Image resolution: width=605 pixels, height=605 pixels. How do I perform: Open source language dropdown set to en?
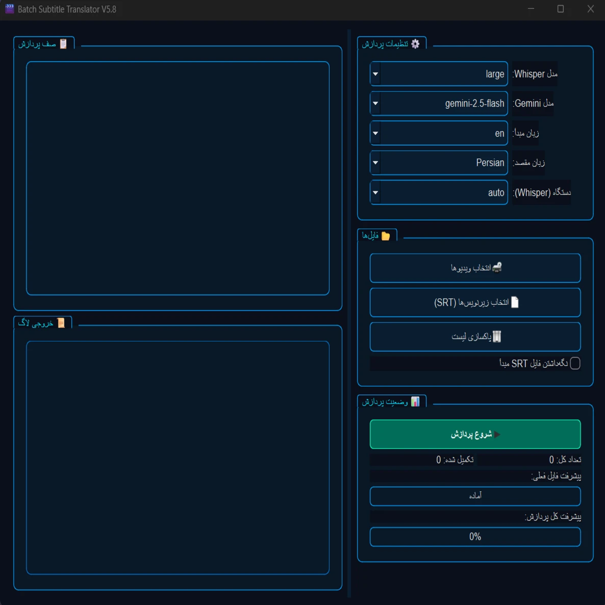point(375,133)
